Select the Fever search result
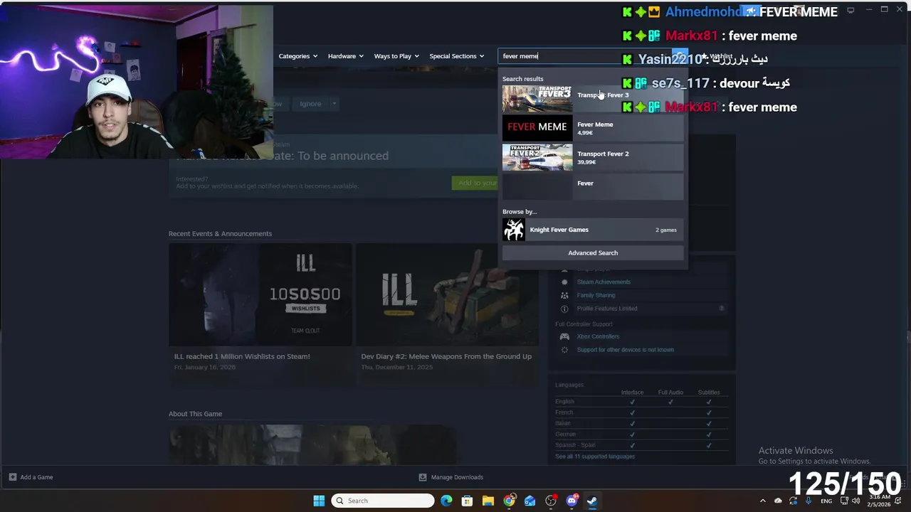Viewport: 911px width, 512px height. pos(593,186)
